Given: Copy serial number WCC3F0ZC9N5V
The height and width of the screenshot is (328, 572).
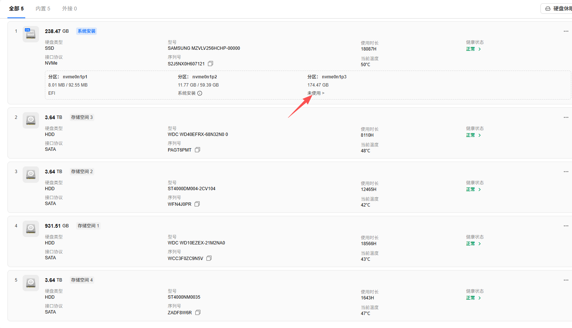Looking at the screenshot, I should (x=209, y=258).
